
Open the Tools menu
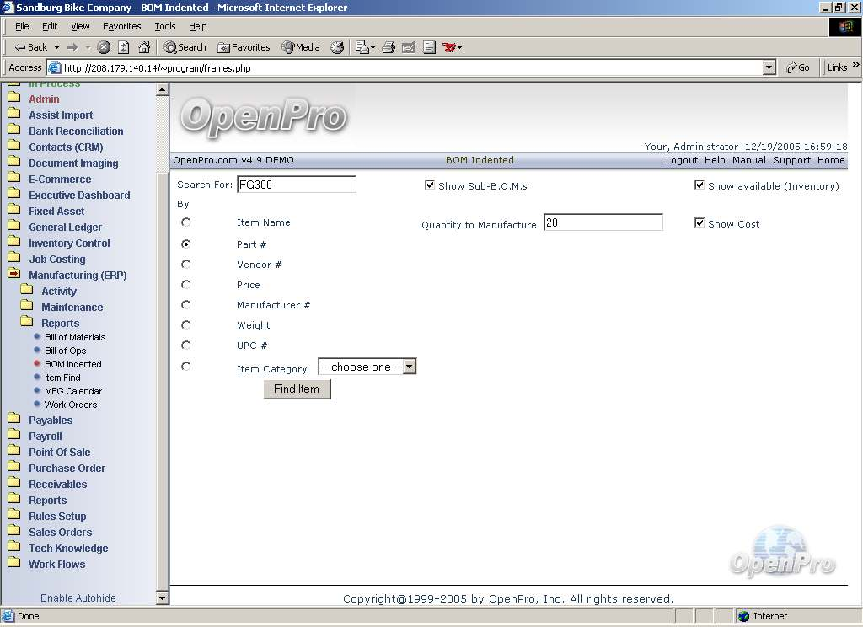164,26
